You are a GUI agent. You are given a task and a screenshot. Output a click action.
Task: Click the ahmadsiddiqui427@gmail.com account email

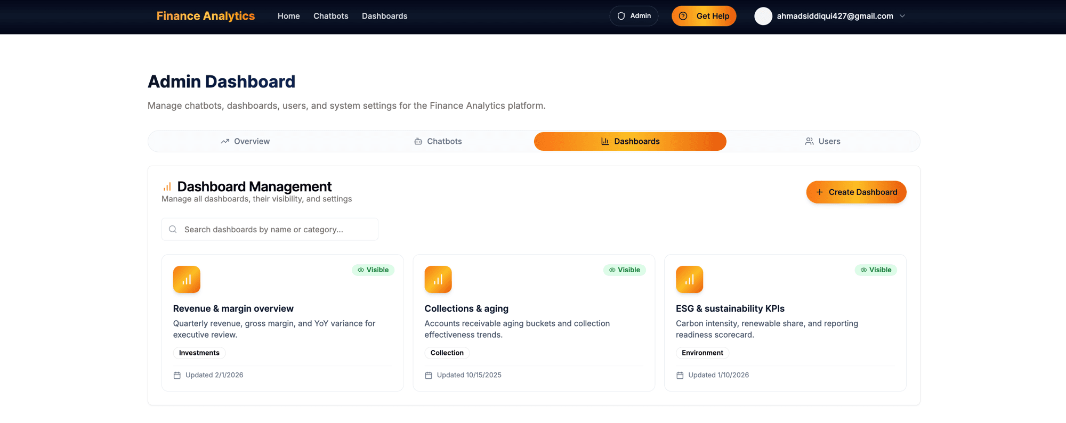pyautogui.click(x=835, y=16)
